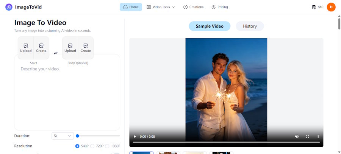Swap the start and end images
This screenshot has height=154, width=341.
(56, 53)
